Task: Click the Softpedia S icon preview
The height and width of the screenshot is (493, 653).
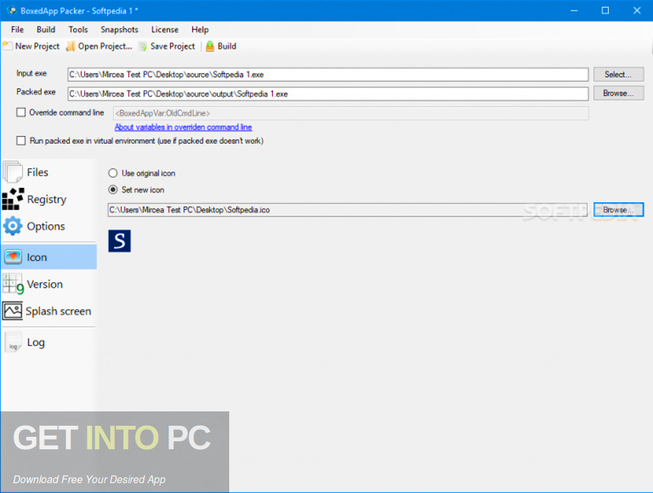Action: [x=119, y=241]
